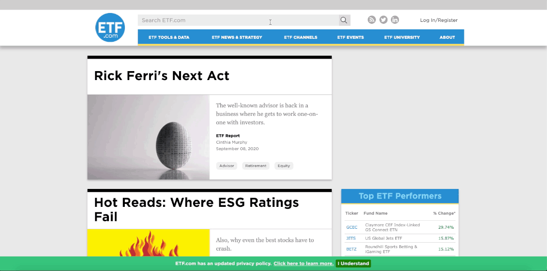Open ETF News & Strategy menu
The image size is (547, 271).
pyautogui.click(x=237, y=37)
